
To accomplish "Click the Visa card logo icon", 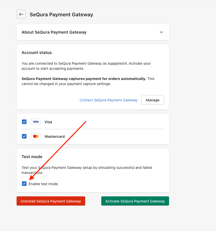I will pos(36,122).
